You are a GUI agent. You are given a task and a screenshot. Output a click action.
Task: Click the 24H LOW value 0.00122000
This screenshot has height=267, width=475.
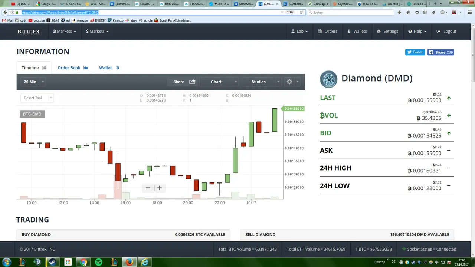425,188
